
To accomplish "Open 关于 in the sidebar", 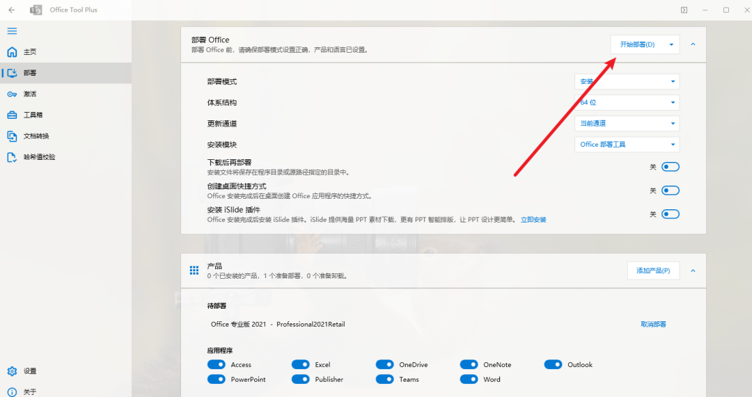I will point(65,391).
